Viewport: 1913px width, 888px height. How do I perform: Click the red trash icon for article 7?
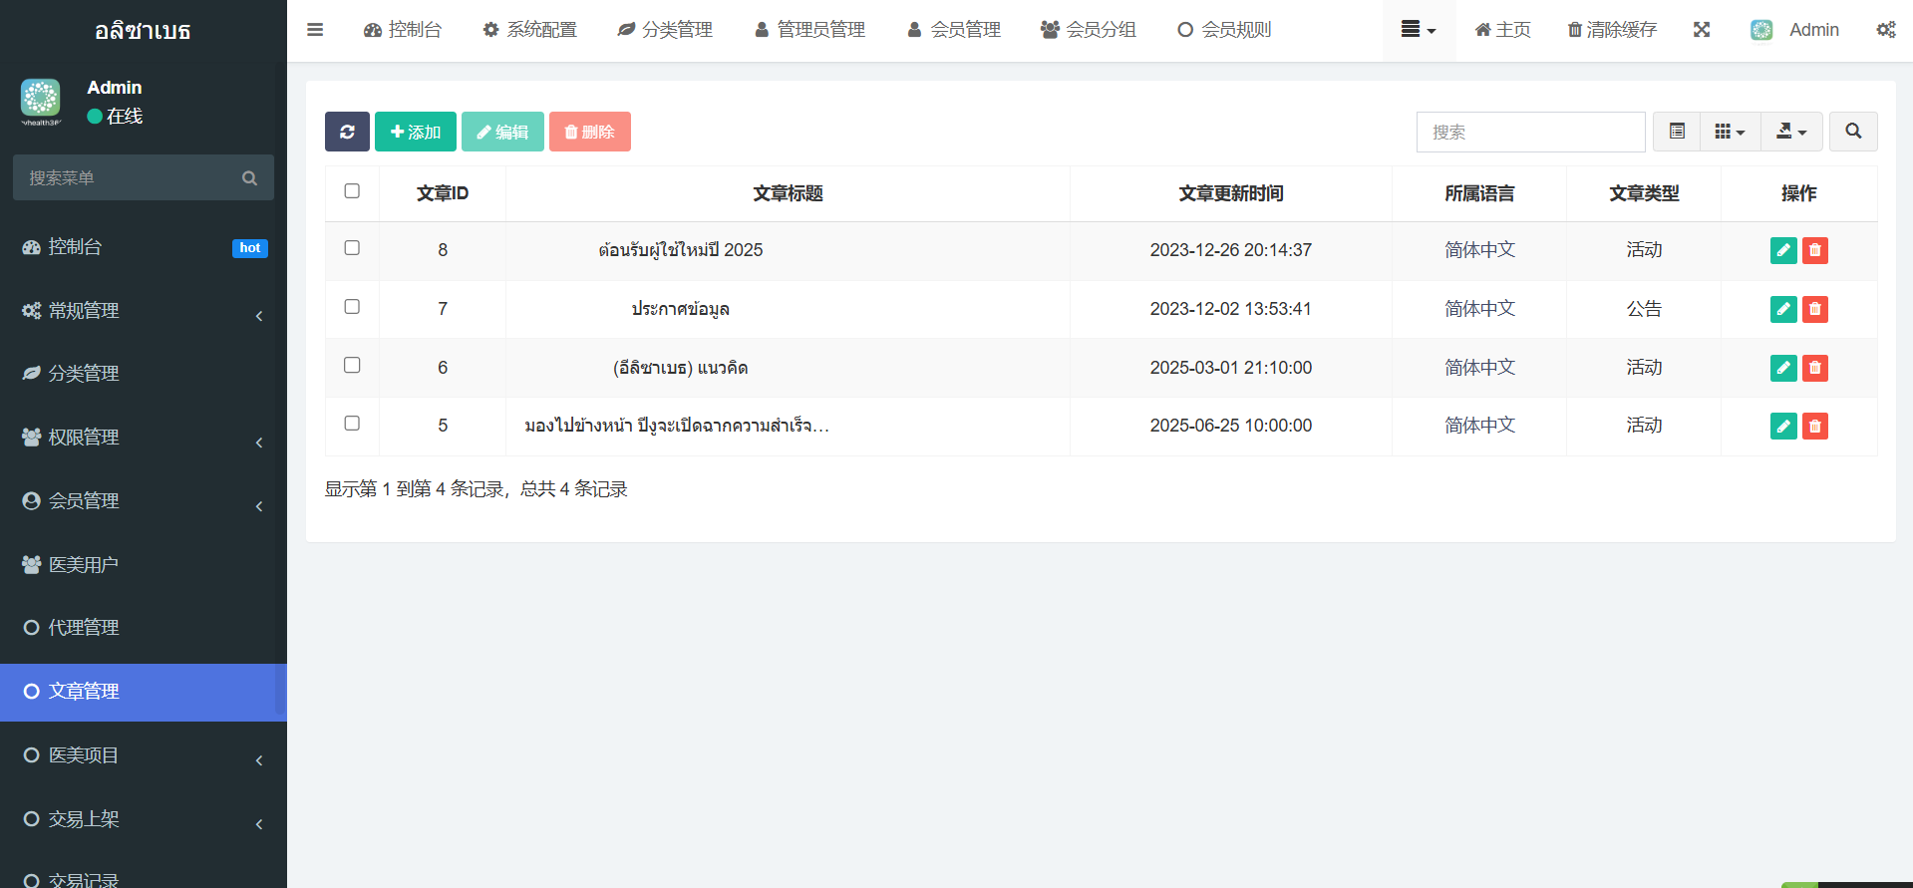1815,309
